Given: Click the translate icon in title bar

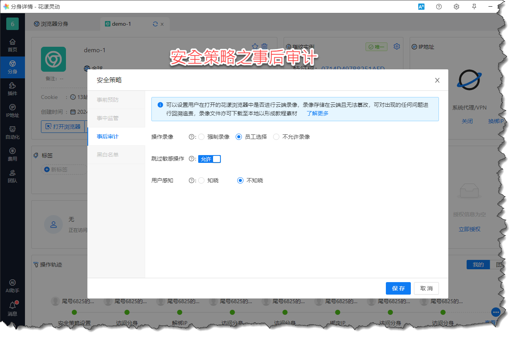Looking at the screenshot, I should pos(421,7).
